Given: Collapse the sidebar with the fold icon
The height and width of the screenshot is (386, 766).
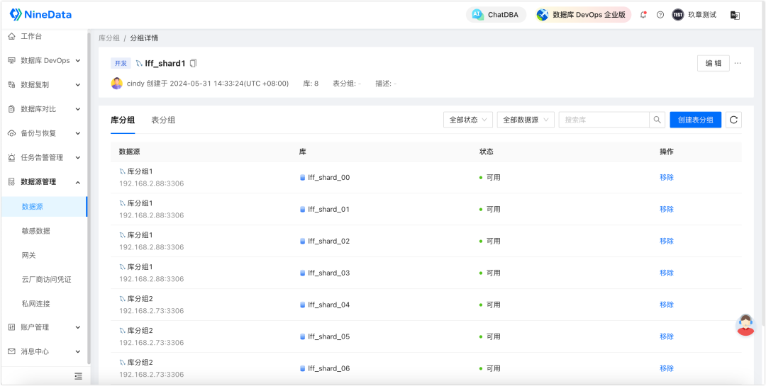Looking at the screenshot, I should pyautogui.click(x=78, y=376).
